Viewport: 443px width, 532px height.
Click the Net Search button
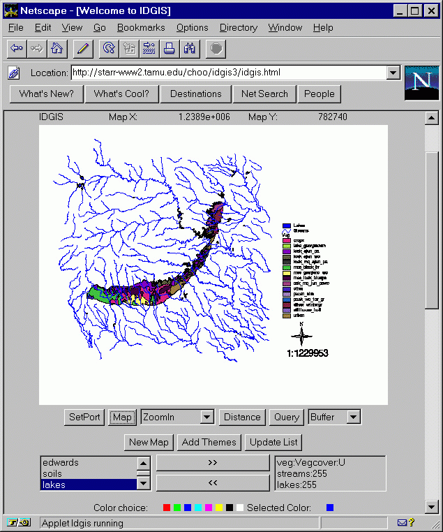tap(264, 94)
